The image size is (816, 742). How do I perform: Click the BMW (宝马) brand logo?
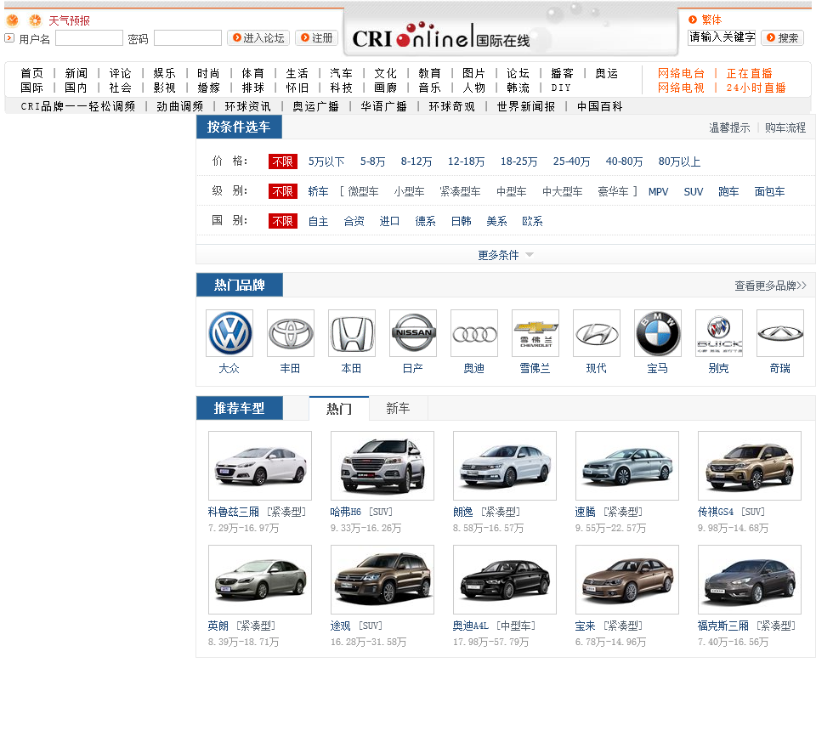point(658,333)
